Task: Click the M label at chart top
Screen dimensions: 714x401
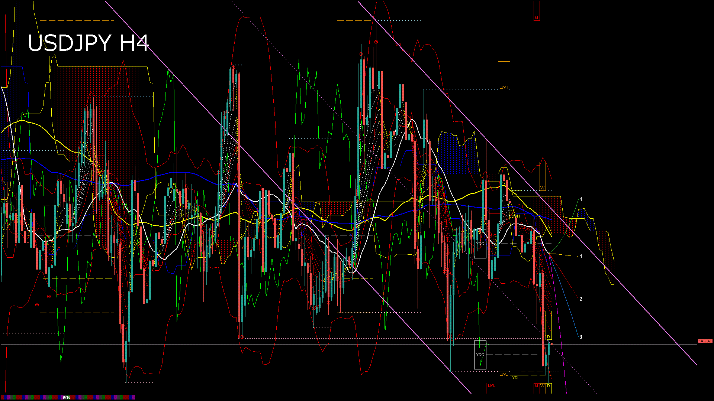Action: [536, 18]
